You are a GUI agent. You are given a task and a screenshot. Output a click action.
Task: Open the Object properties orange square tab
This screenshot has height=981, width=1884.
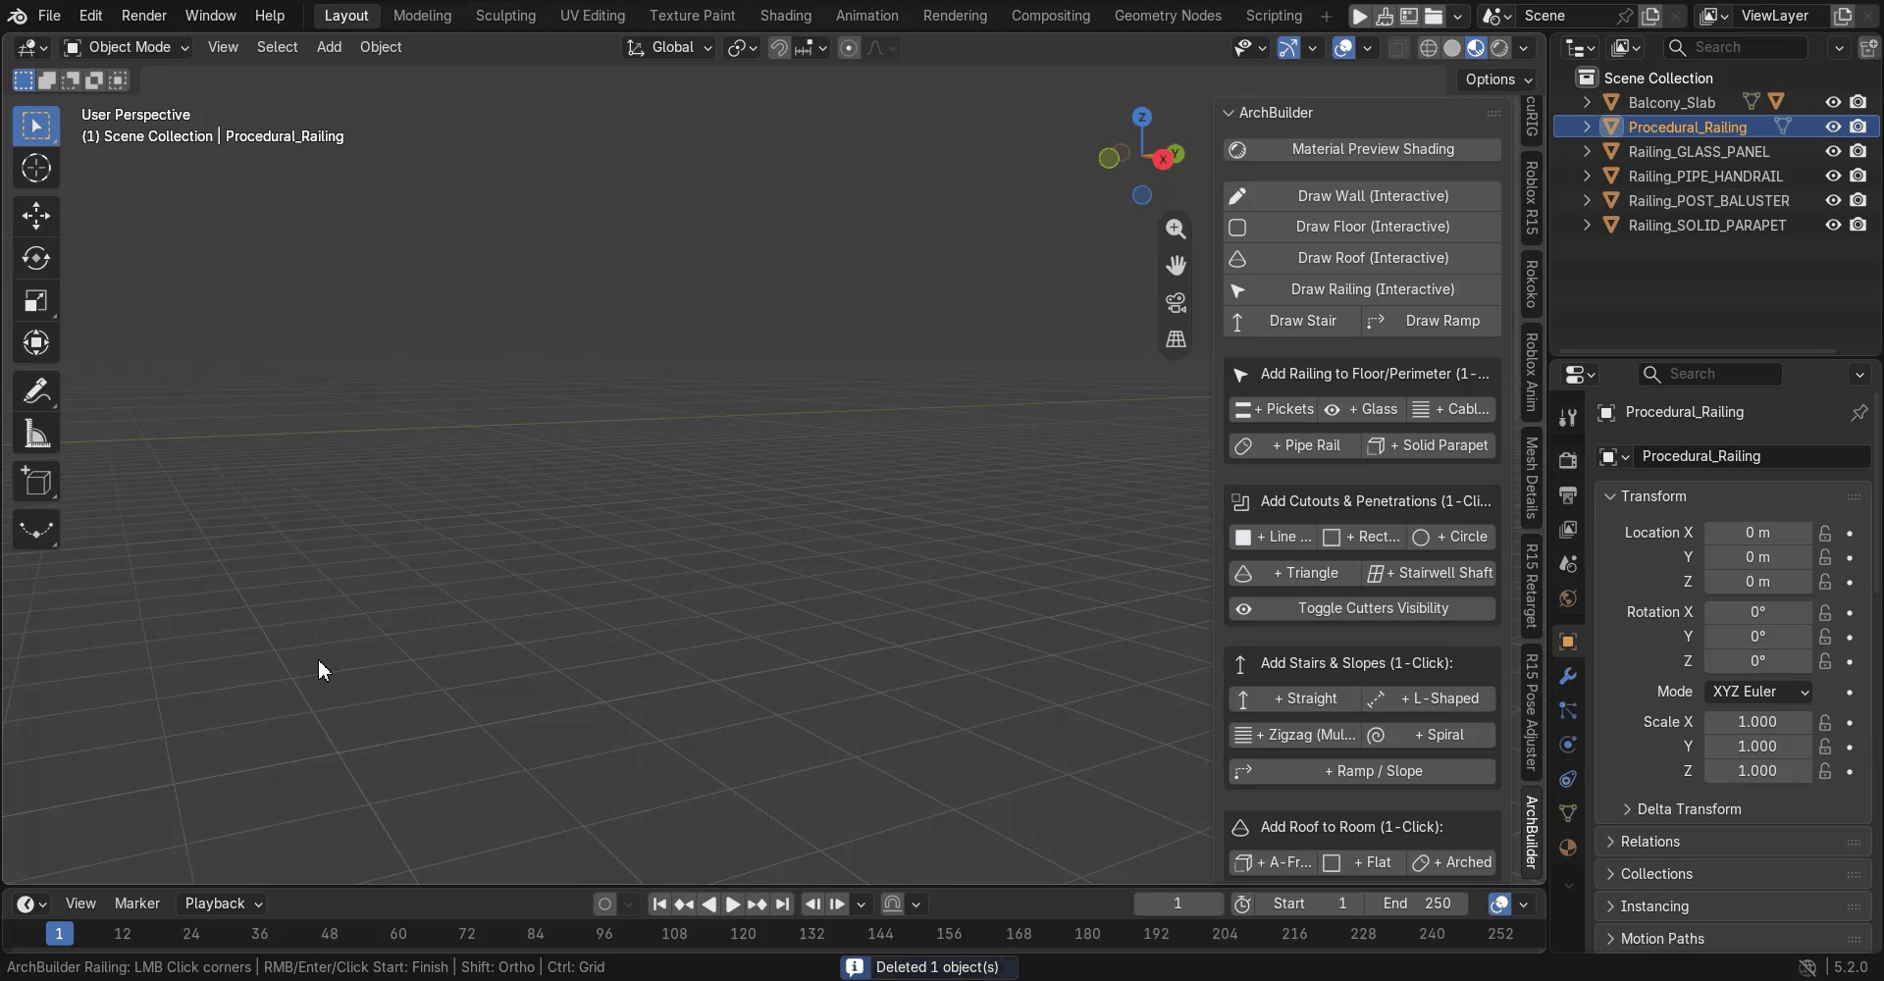1567,642
